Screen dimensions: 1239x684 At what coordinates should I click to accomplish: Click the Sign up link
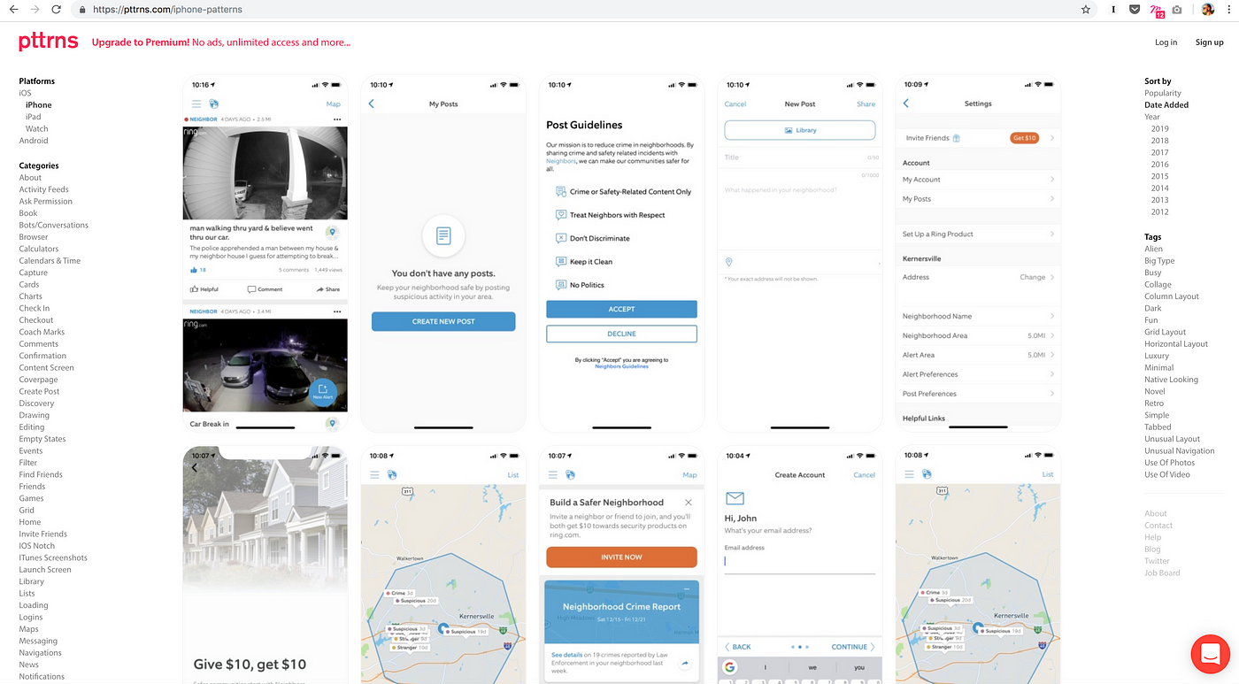[1210, 42]
